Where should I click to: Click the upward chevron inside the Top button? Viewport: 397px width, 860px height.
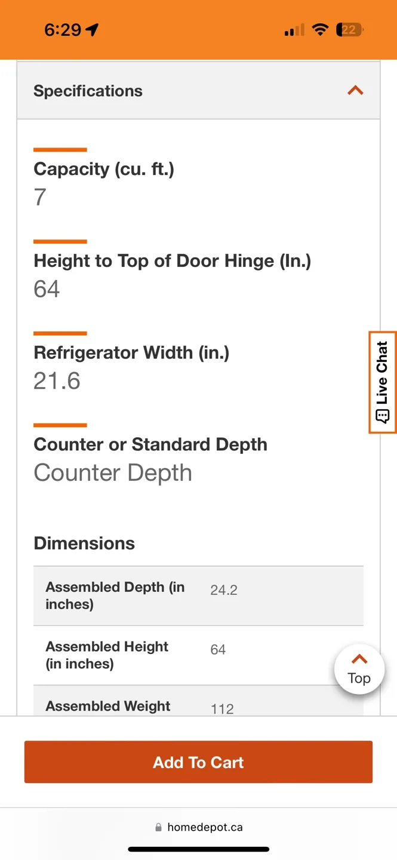[x=359, y=659]
